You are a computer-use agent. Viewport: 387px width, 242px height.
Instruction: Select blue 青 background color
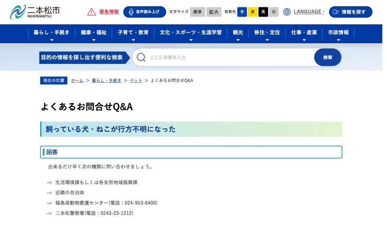click(x=242, y=12)
